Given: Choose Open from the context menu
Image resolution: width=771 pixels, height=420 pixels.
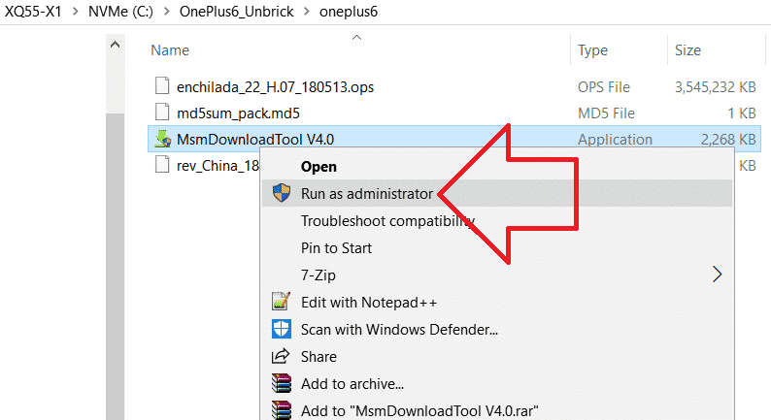Looking at the screenshot, I should tap(318, 167).
